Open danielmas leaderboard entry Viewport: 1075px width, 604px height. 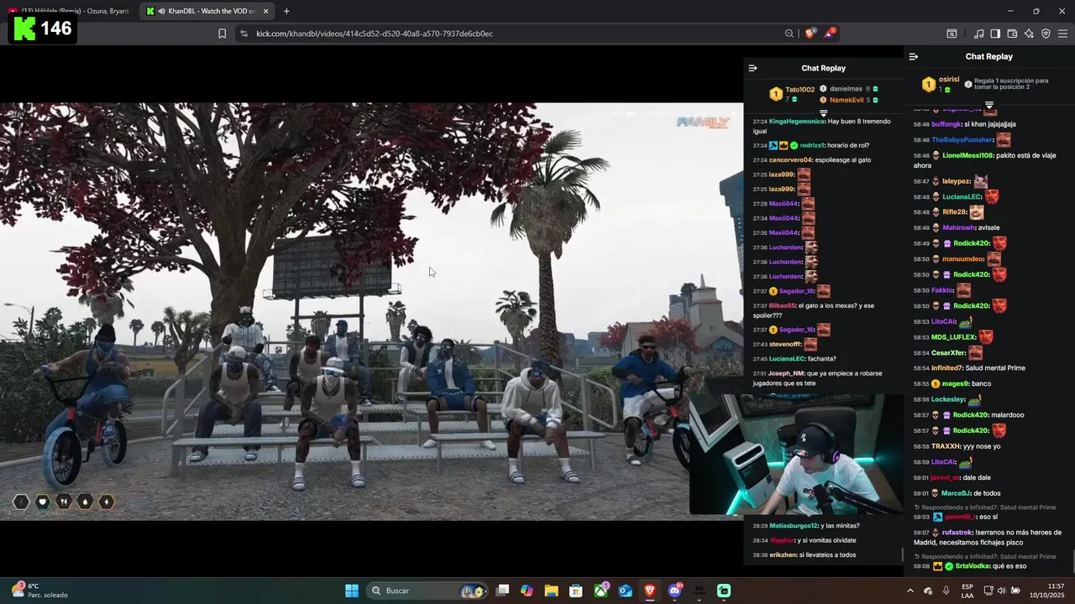pos(848,88)
